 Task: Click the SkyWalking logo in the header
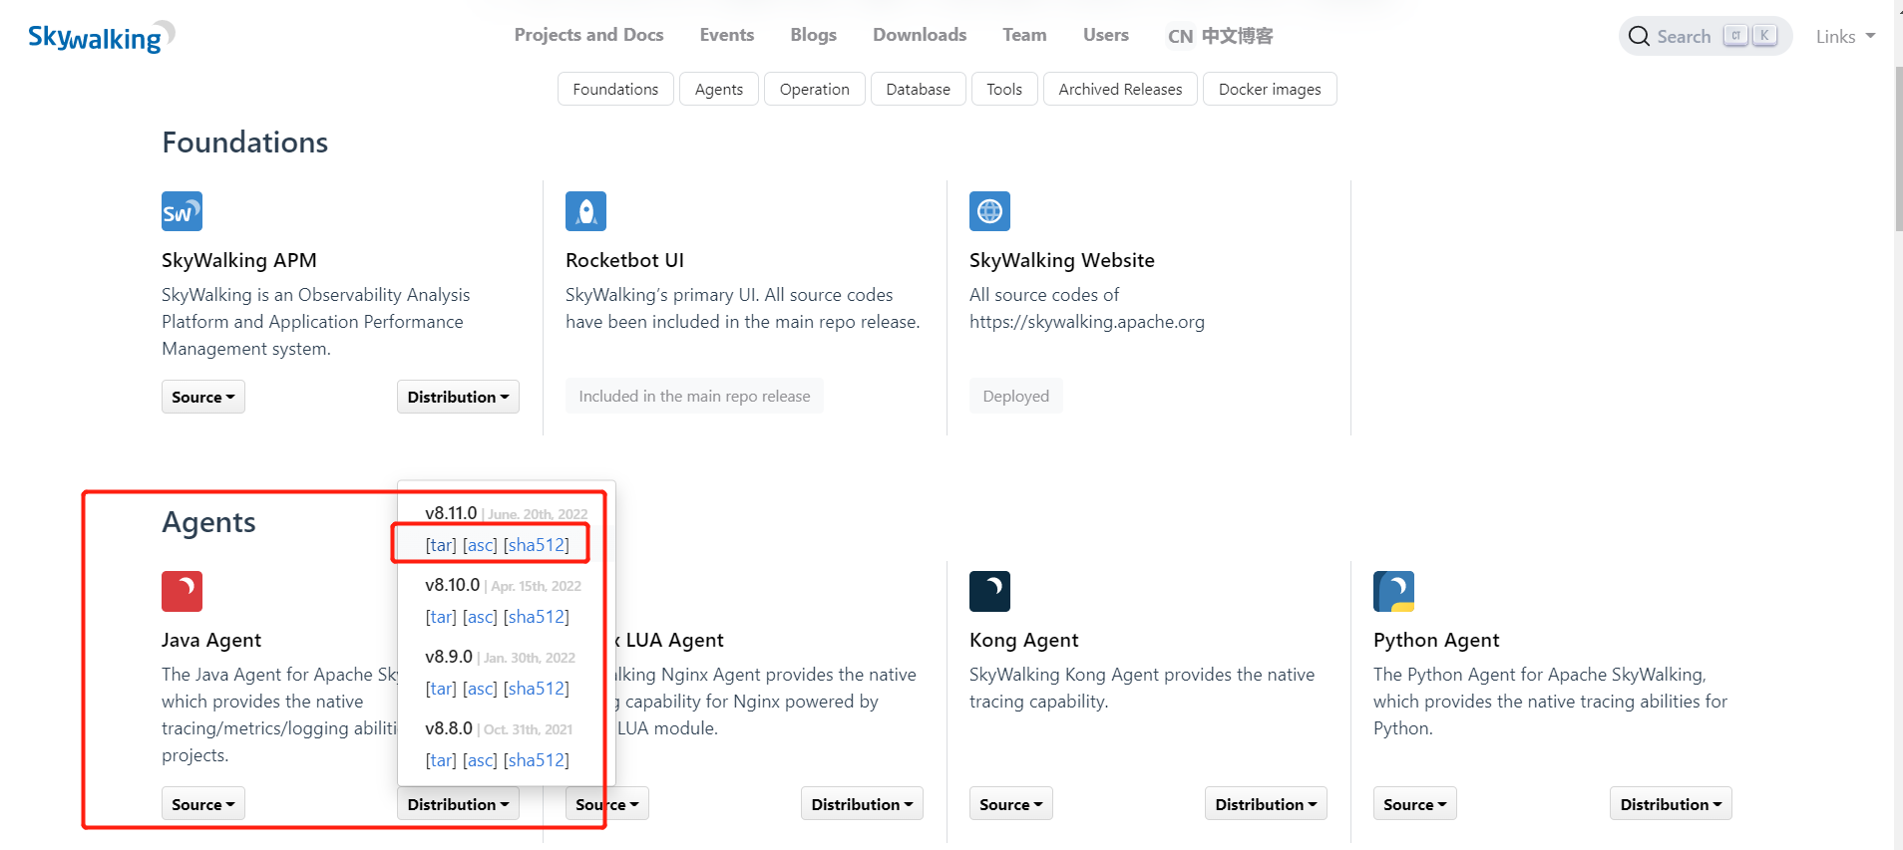coord(101,37)
